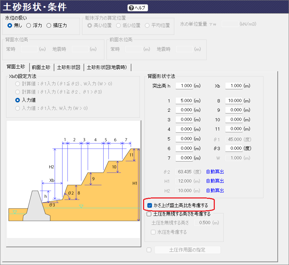The width and height of the screenshot is (289, 265).
Task: Click 自動算出 link next to H1
Action: click(x=215, y=181)
